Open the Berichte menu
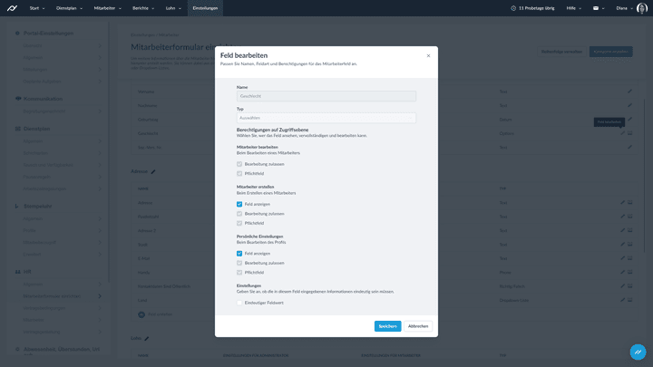The height and width of the screenshot is (367, 653). [142, 8]
